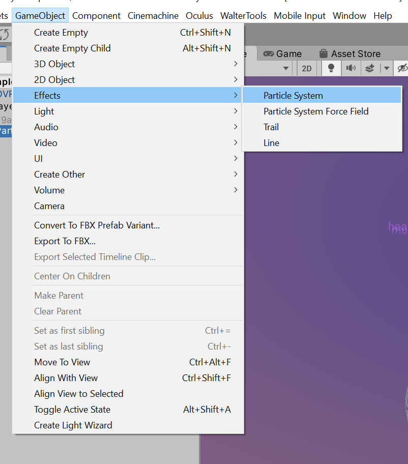This screenshot has width=408, height=464.
Task: Open the Cinemachine menu
Action: 153,15
